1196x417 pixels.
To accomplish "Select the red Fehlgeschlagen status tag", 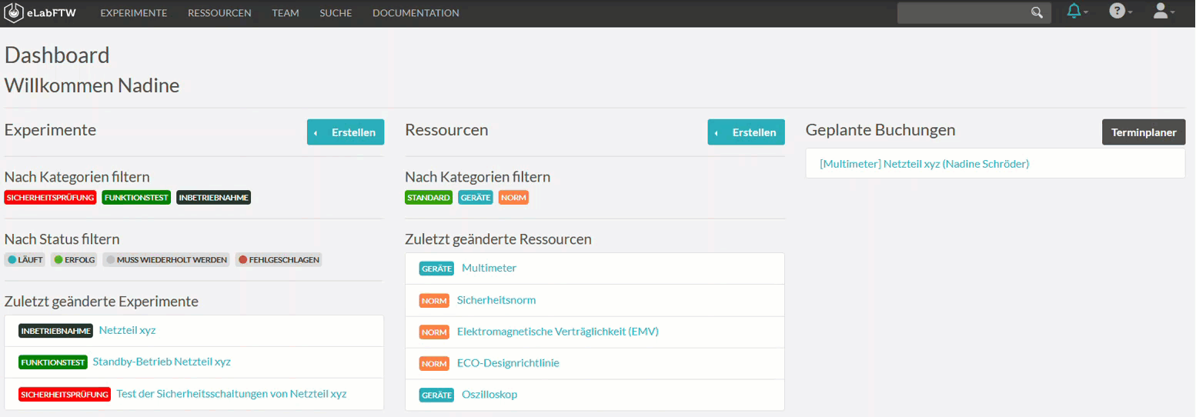I will click(279, 260).
